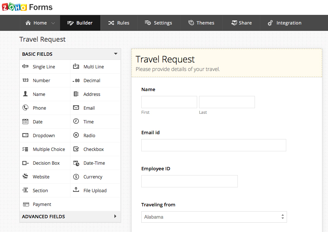Open the Home dropdown chevron
Screen dimensions: 328x232
[53, 23]
